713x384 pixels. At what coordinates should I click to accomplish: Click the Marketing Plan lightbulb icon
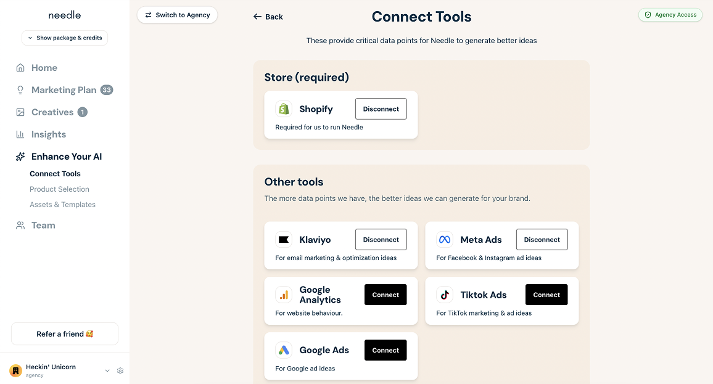[x=20, y=90]
